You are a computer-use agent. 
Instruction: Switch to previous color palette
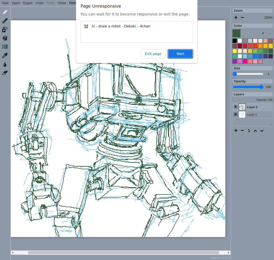tap(263, 33)
